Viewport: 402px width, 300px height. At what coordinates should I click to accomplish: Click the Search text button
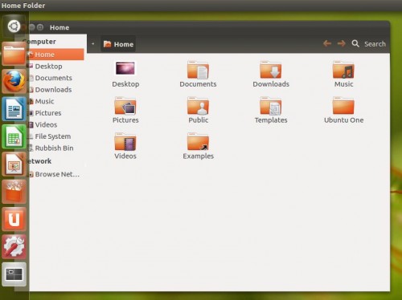[375, 44]
